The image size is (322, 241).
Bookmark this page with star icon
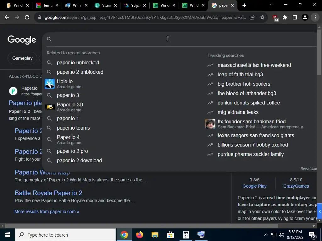pyautogui.click(x=262, y=18)
